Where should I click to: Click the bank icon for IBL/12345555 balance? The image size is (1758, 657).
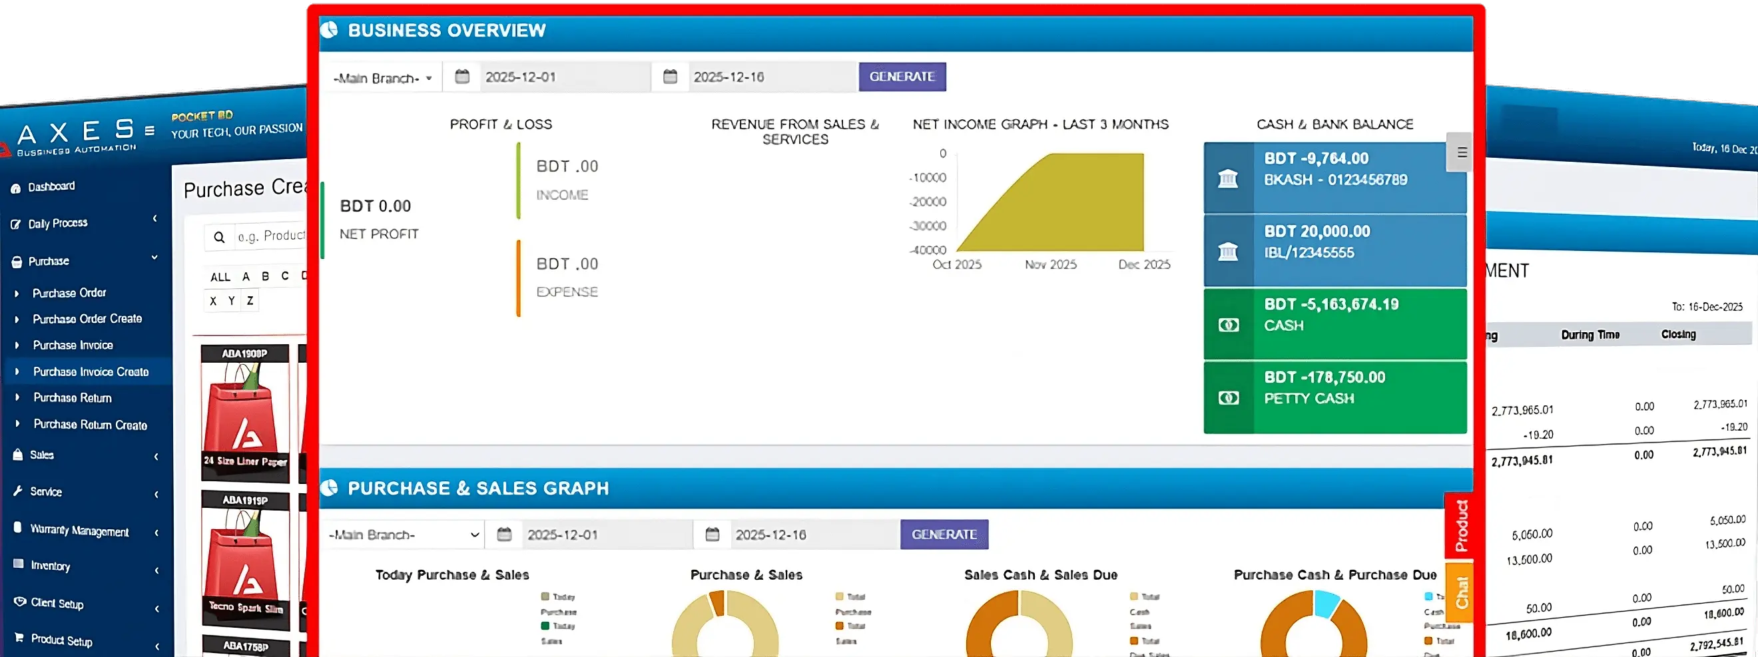coord(1228,252)
